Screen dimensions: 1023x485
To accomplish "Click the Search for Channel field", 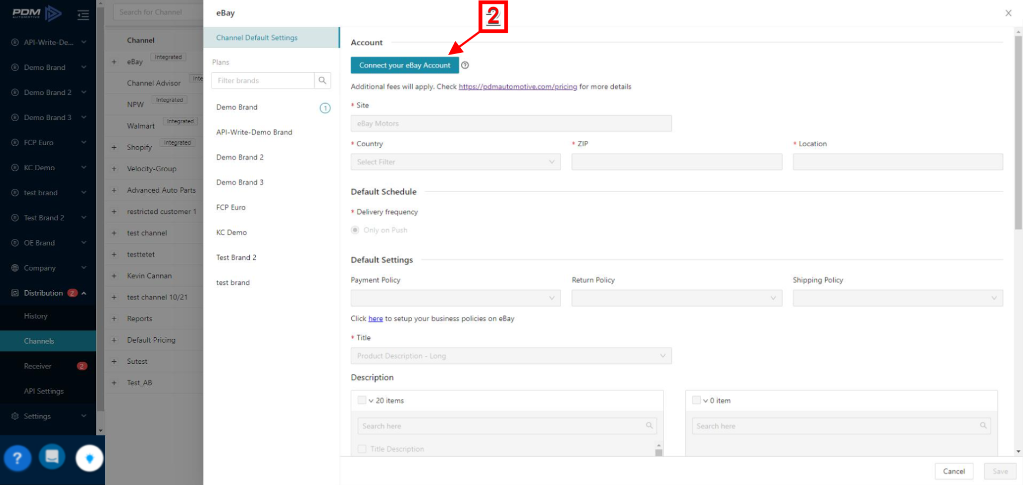I will pos(158,12).
